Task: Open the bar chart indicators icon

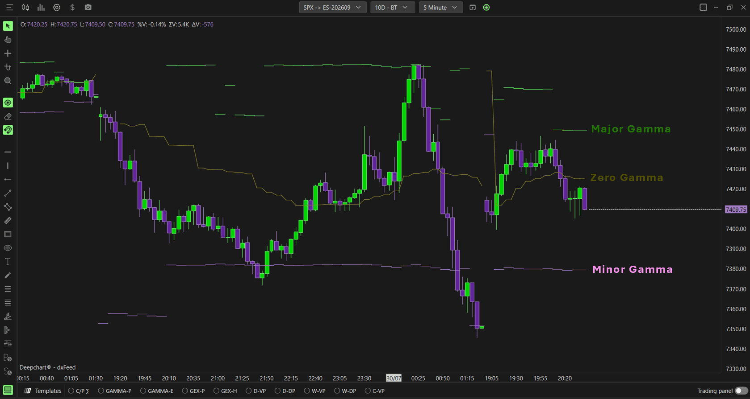Action: point(41,8)
